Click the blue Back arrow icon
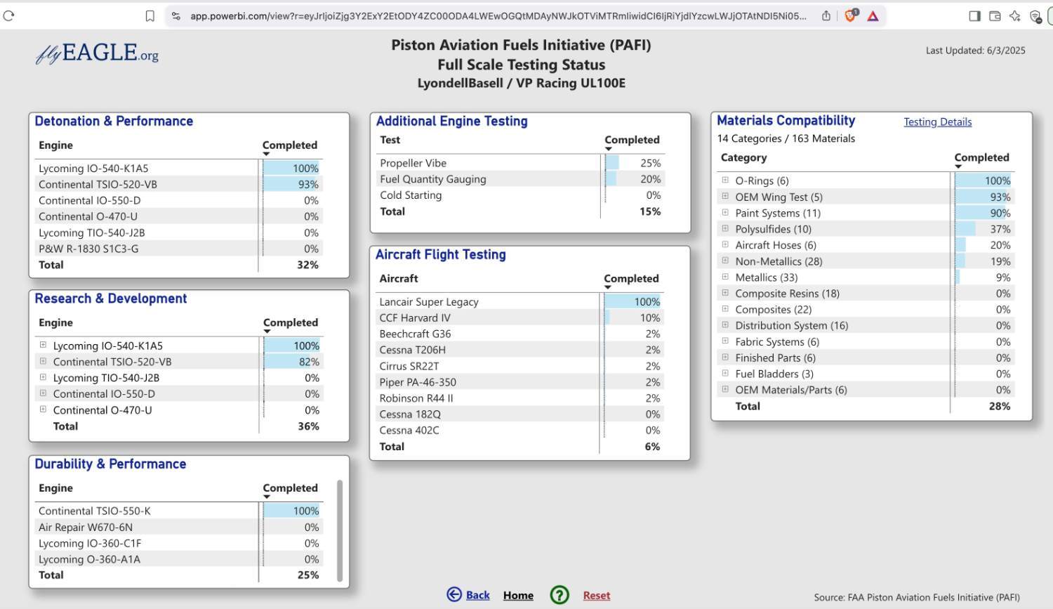Image resolution: width=1053 pixels, height=609 pixels. click(454, 595)
